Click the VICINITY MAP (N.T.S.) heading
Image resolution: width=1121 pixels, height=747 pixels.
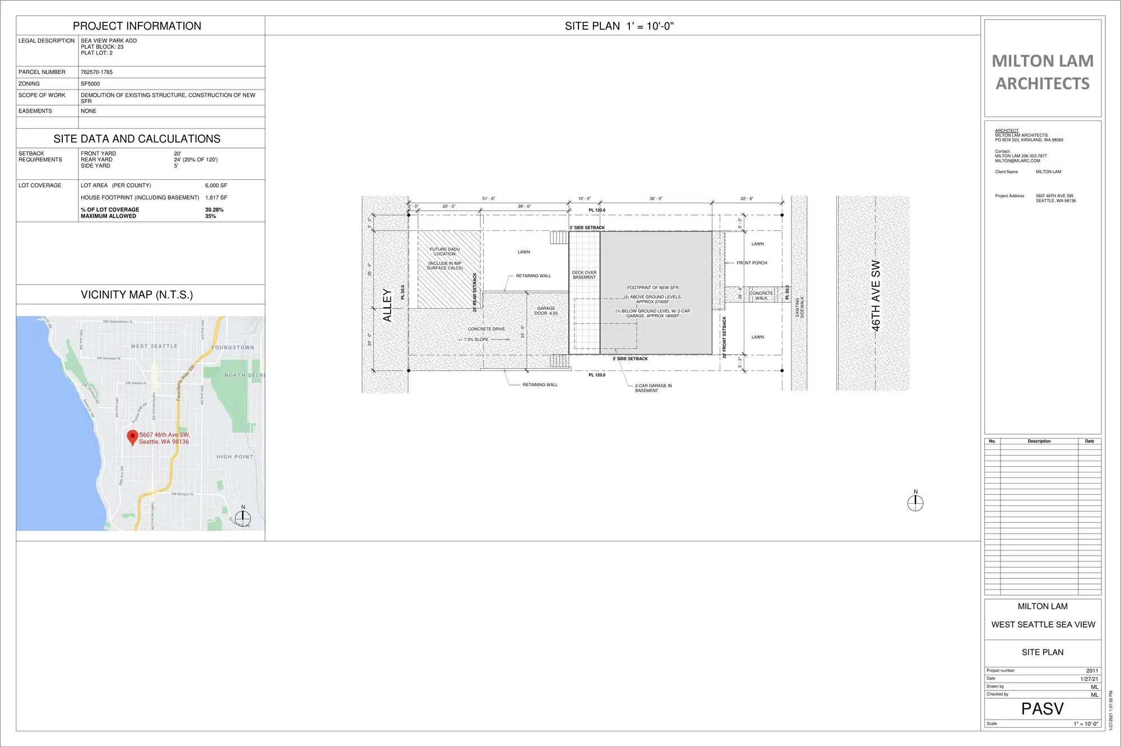[x=137, y=294]
